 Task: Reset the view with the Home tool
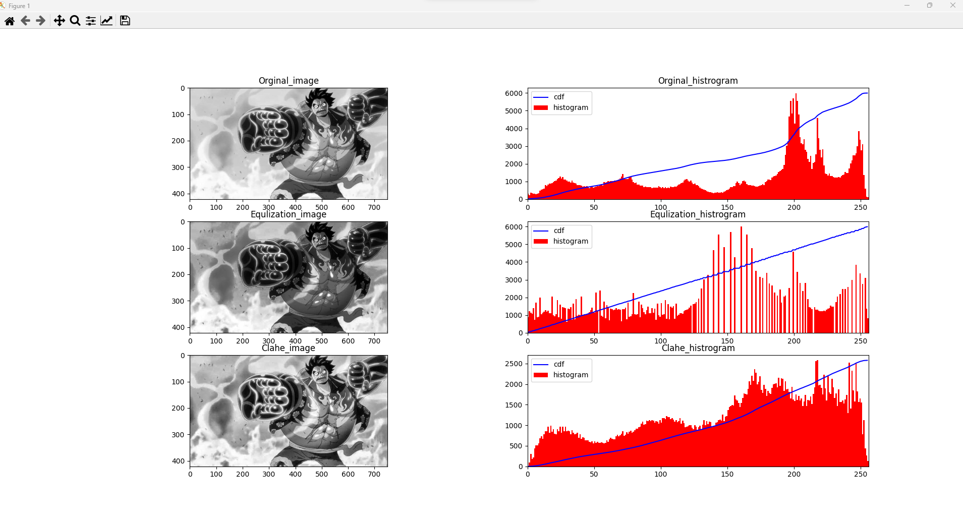(x=9, y=21)
